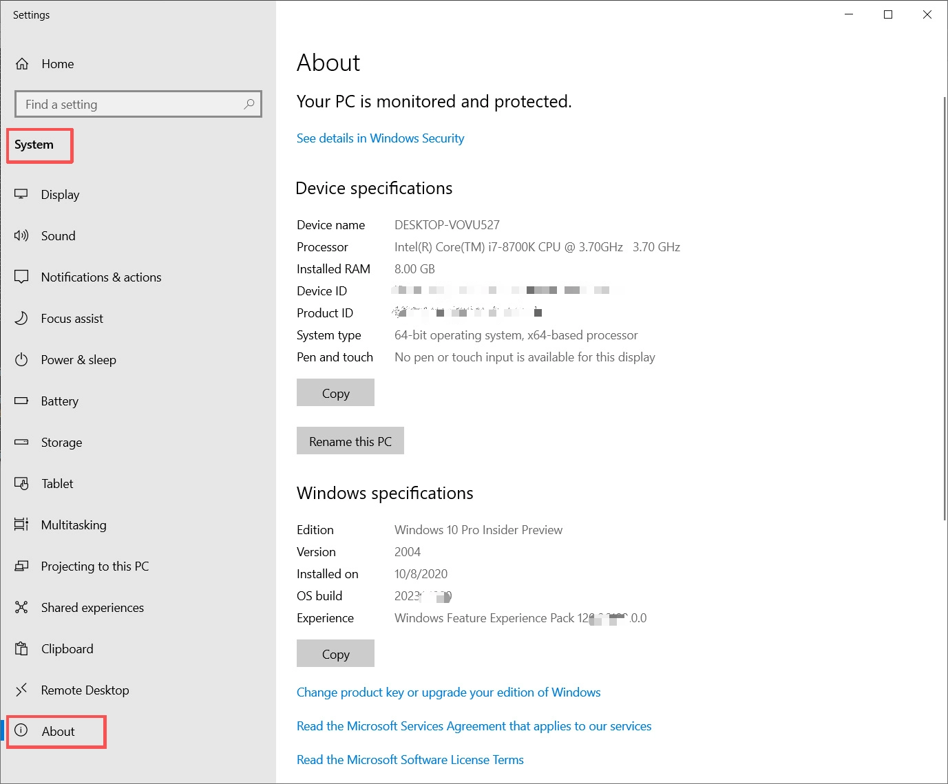The width and height of the screenshot is (948, 784).
Task: Copy the device specifications
Action: 335,393
